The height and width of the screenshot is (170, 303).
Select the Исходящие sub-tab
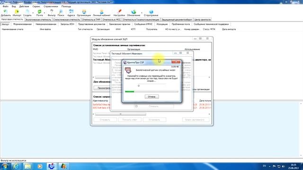click(162, 24)
